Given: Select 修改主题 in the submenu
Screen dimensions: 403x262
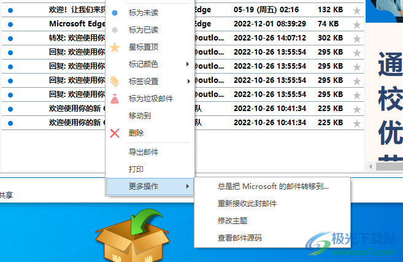Looking at the screenshot, I should (x=232, y=221).
